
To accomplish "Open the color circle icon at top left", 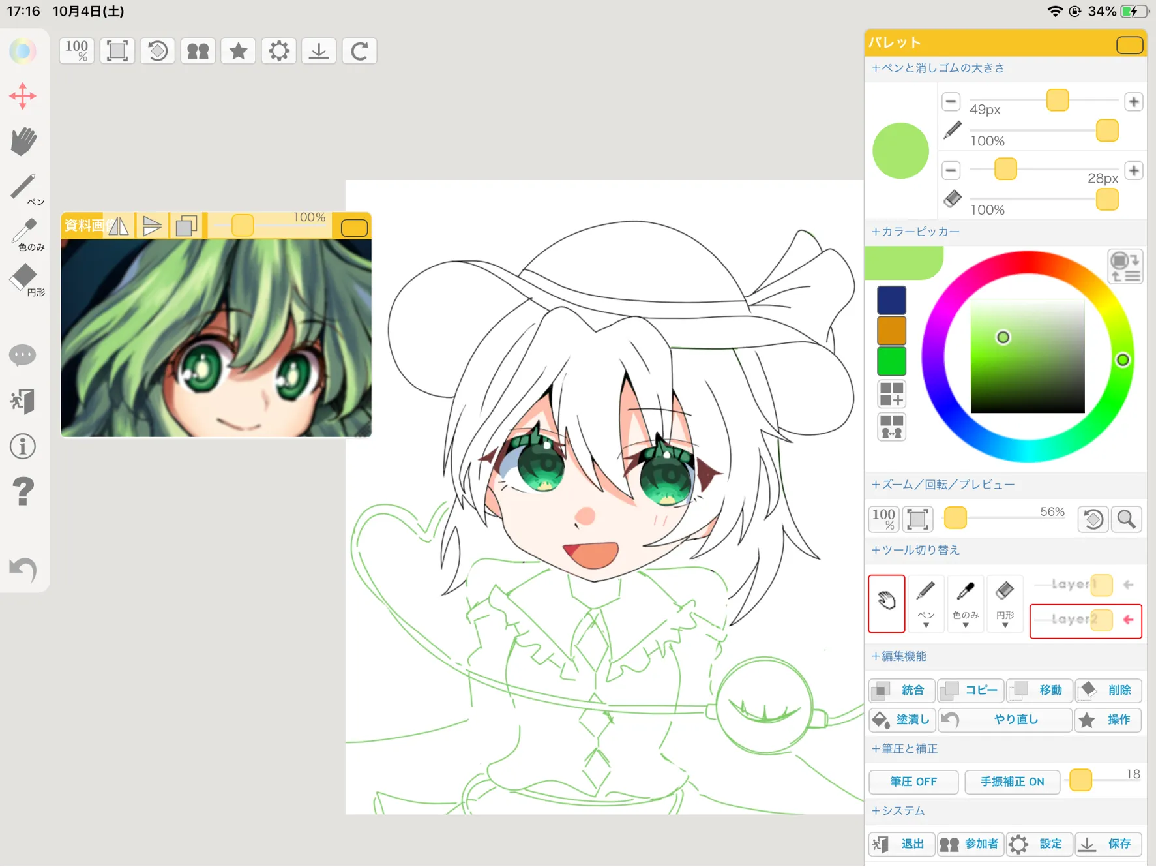I will click(23, 51).
